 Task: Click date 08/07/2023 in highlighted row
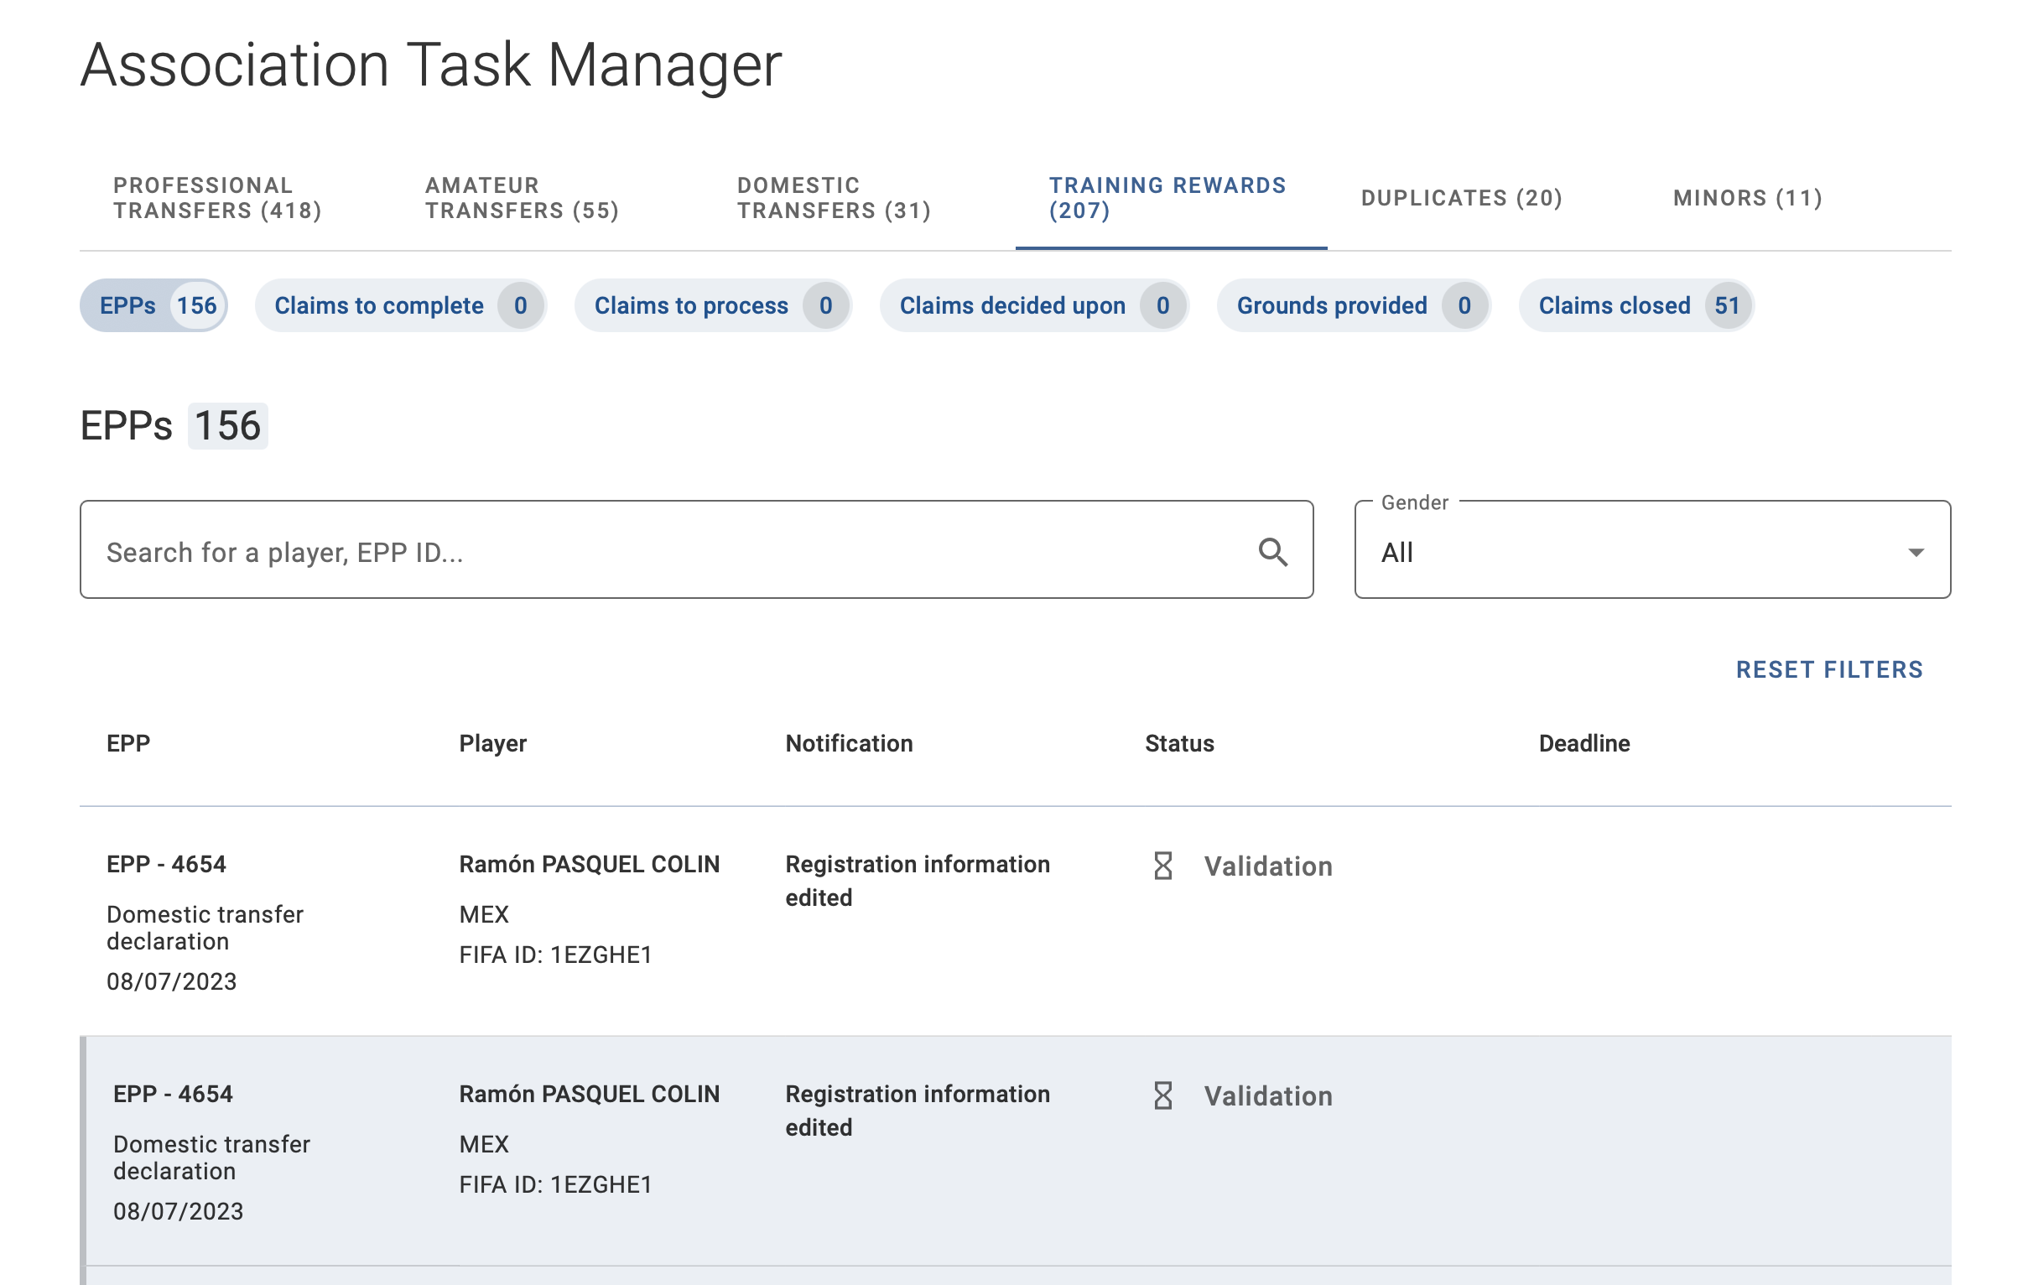pos(178,1212)
